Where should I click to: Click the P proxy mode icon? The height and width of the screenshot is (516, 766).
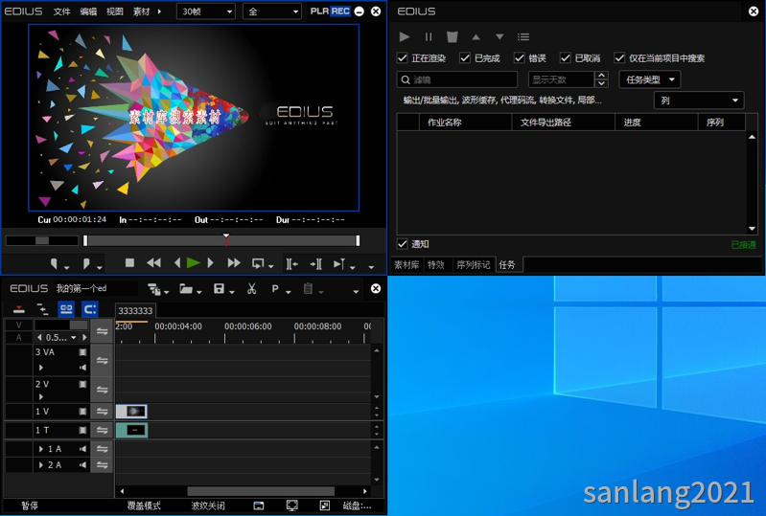point(275,289)
